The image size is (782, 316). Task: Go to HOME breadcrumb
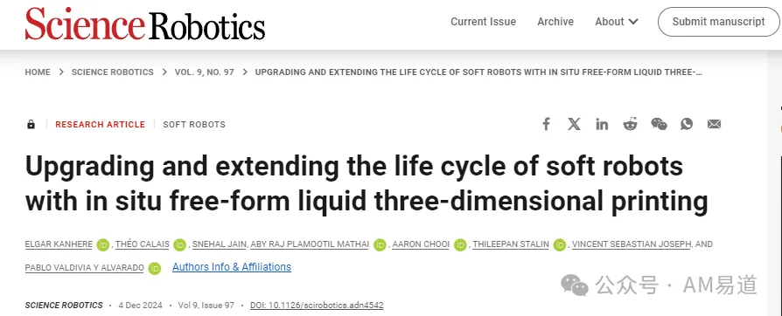(x=38, y=72)
